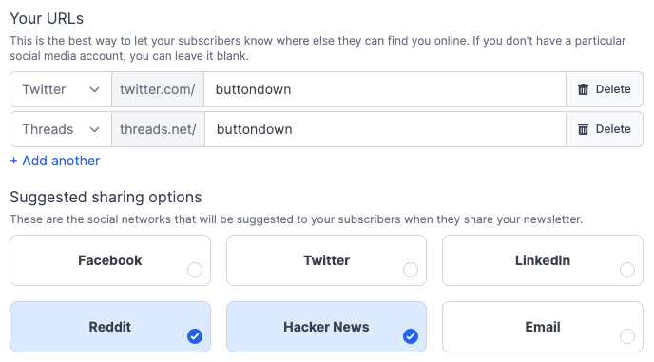
Task: Click the blue checkmark on the Reddit card
Action: click(195, 336)
